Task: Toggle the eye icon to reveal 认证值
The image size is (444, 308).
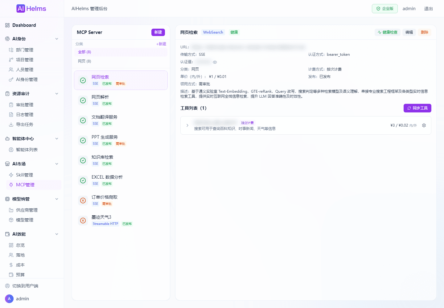Action: point(215,62)
